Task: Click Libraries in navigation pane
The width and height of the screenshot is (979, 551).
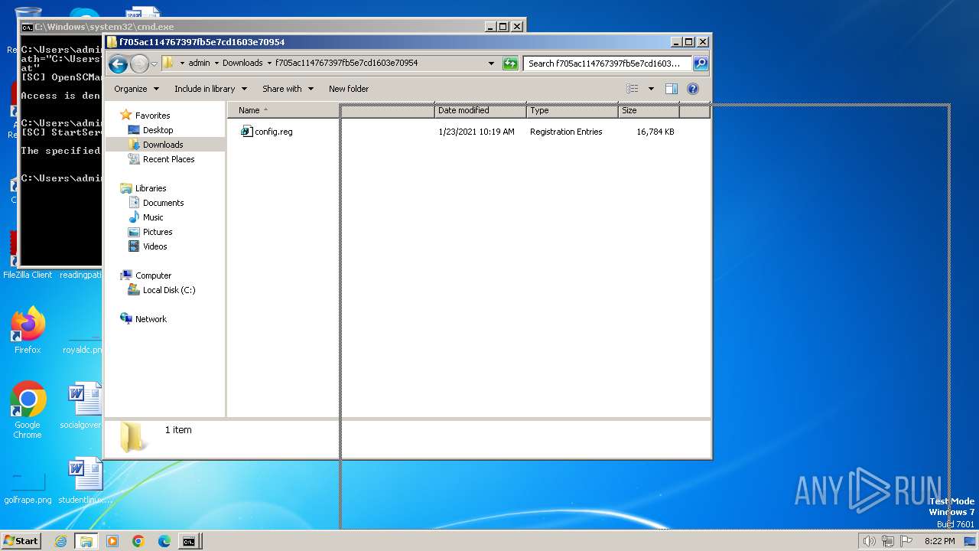Action: [151, 188]
